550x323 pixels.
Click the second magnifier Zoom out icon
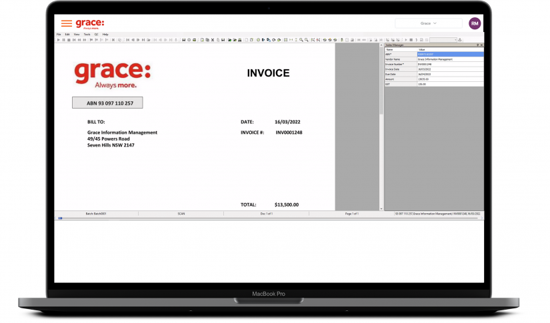coord(307,40)
